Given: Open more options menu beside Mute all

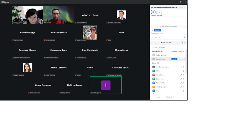Looking at the screenshot, I should tap(180, 97).
